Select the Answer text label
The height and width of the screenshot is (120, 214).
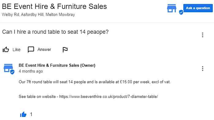click(x=44, y=50)
